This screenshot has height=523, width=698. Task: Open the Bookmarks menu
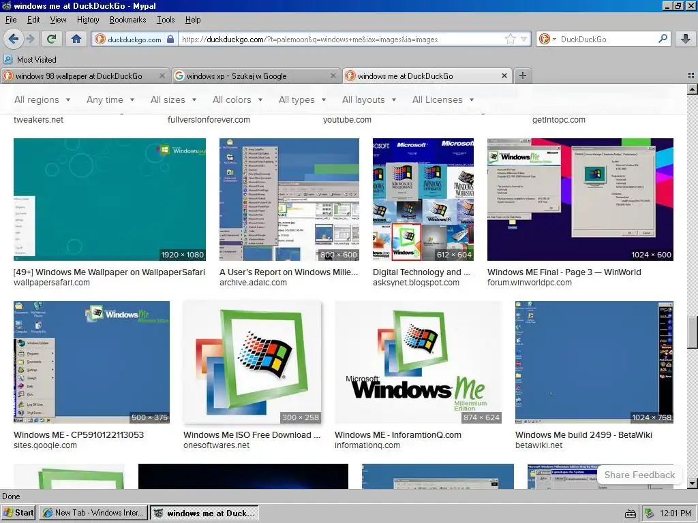click(x=127, y=20)
